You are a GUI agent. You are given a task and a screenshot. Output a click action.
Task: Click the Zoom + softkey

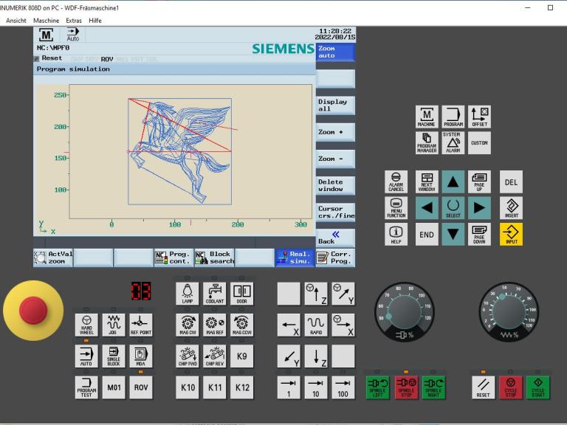336,132
